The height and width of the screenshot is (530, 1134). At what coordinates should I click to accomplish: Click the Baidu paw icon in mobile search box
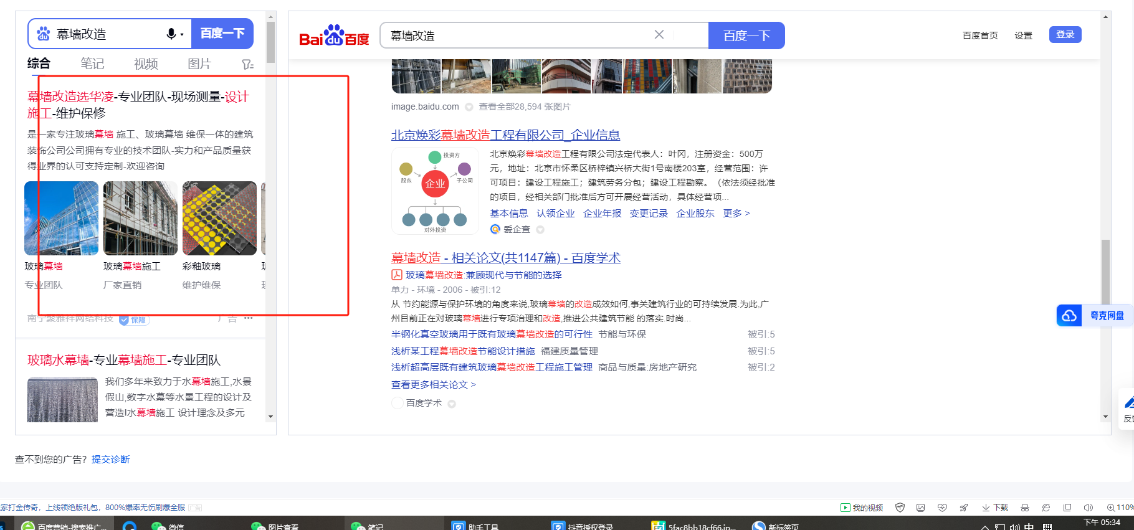click(43, 34)
